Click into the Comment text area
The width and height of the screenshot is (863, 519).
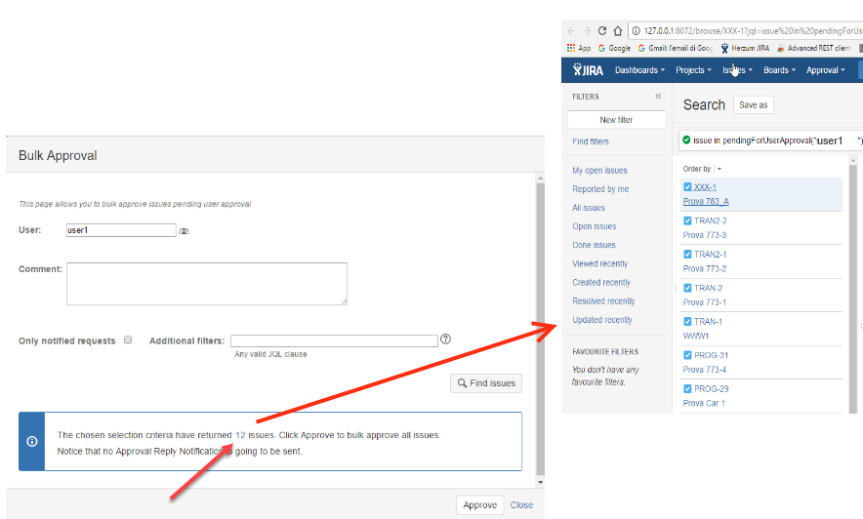pos(206,283)
